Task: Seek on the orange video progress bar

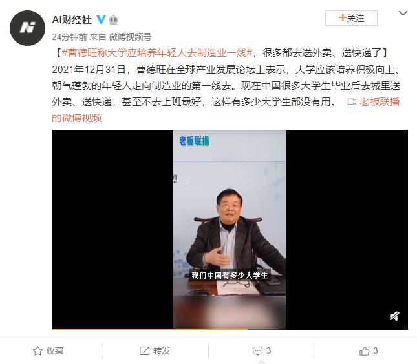Action: (230, 329)
